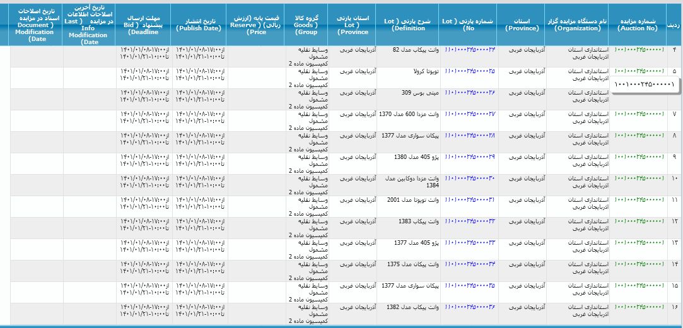Click the Bid Deadline column header
Viewport: 683px width, 328px height.
(x=143, y=25)
